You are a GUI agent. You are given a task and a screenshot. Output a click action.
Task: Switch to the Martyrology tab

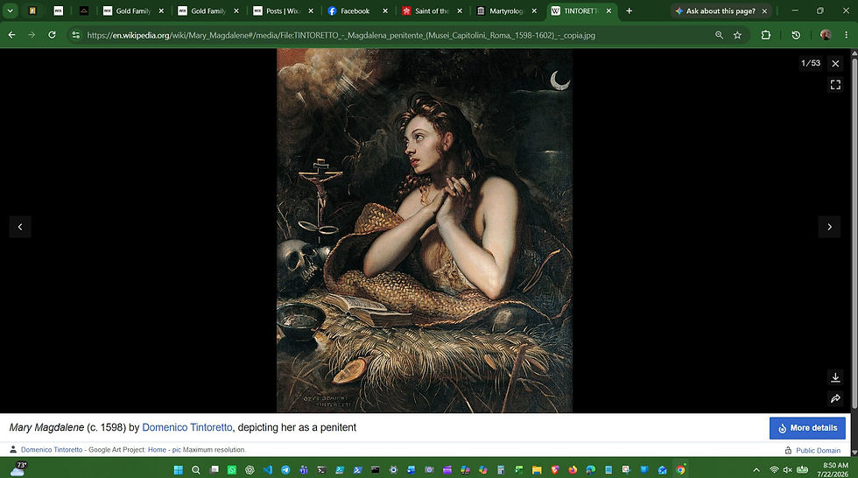pos(506,11)
